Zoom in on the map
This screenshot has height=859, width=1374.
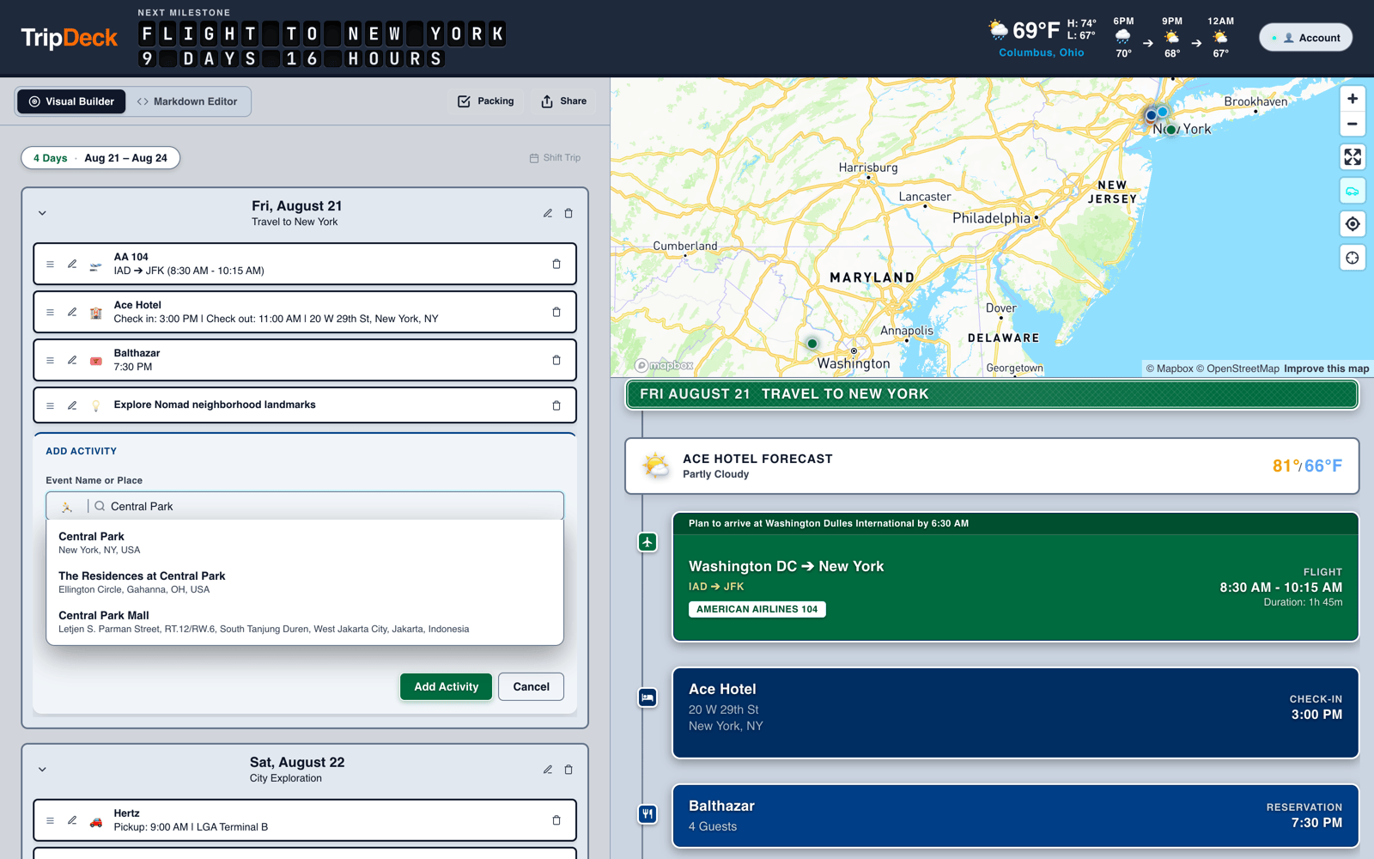(1353, 99)
